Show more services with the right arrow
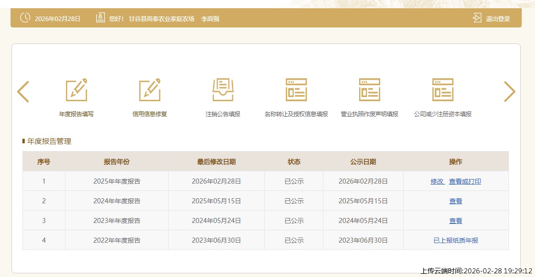Screen dimensions: 535x277 tap(509, 92)
